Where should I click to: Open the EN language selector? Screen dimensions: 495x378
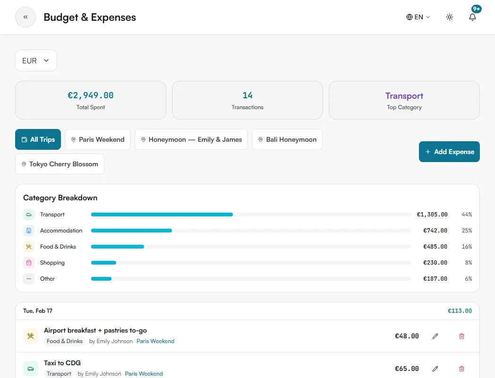(418, 17)
